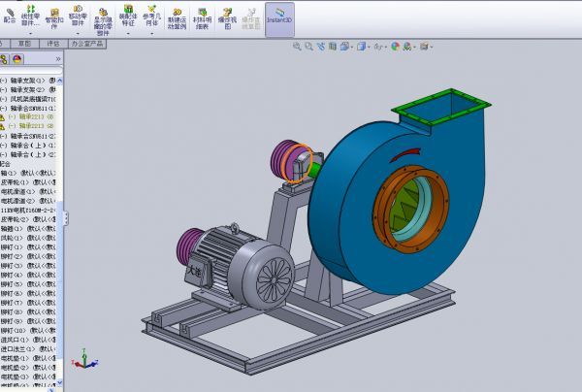Select 轴承支架<2> in the feature tree
Screen dimensions: 582x392
tap(28, 89)
